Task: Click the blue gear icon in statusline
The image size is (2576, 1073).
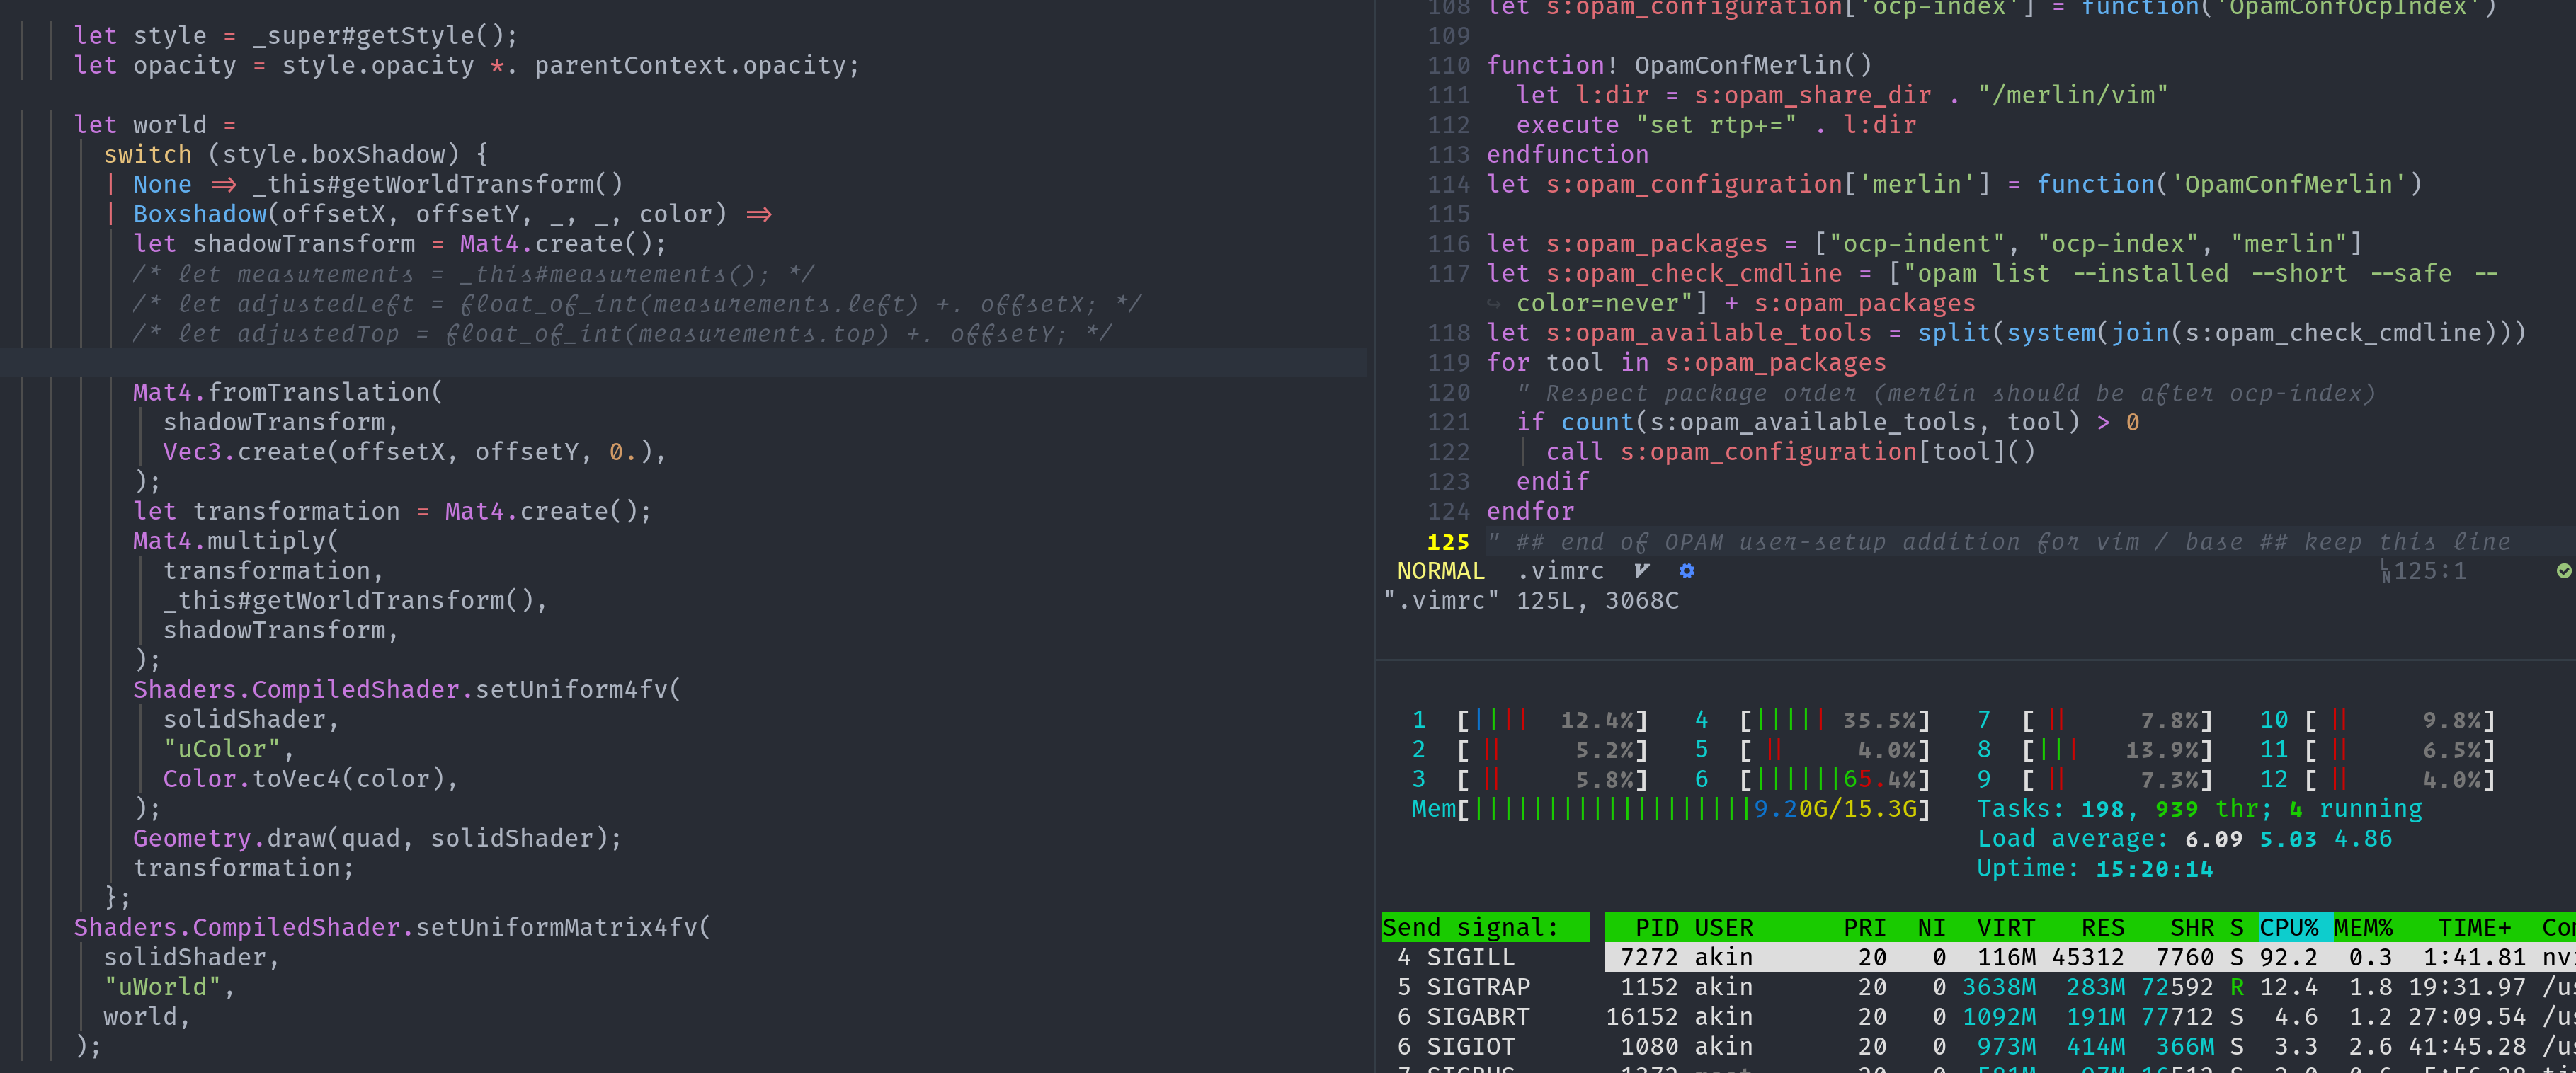Action: click(x=1687, y=571)
